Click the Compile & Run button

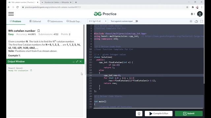click(x=159, y=114)
